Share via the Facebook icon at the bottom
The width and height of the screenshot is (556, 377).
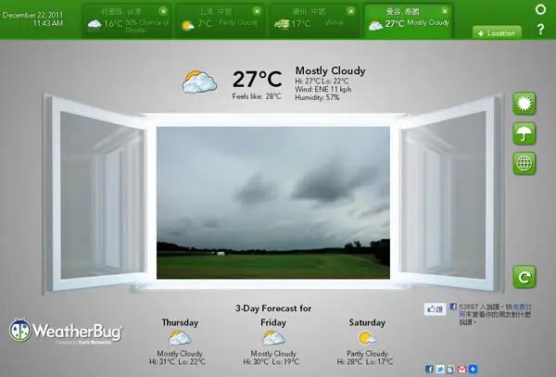pos(429,370)
